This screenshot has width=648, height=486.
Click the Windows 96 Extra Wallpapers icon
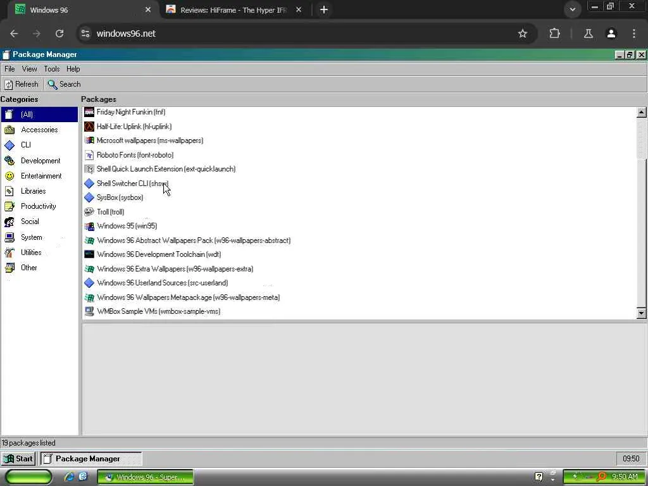[x=89, y=268]
